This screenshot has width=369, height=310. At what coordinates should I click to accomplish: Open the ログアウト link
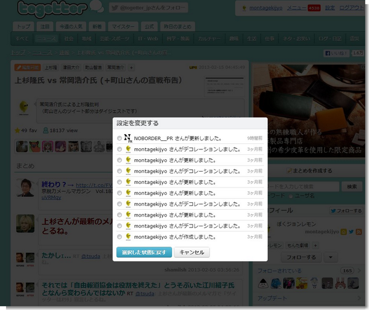(351, 8)
